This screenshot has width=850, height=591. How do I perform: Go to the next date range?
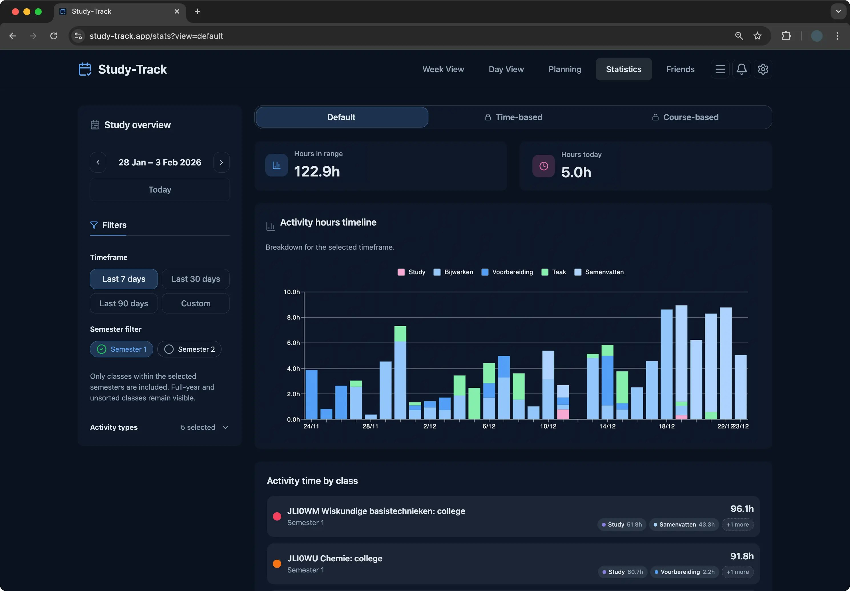point(221,163)
